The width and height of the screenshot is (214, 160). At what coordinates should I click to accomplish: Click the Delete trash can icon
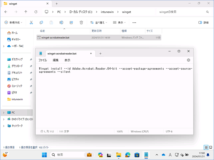pos(81,22)
